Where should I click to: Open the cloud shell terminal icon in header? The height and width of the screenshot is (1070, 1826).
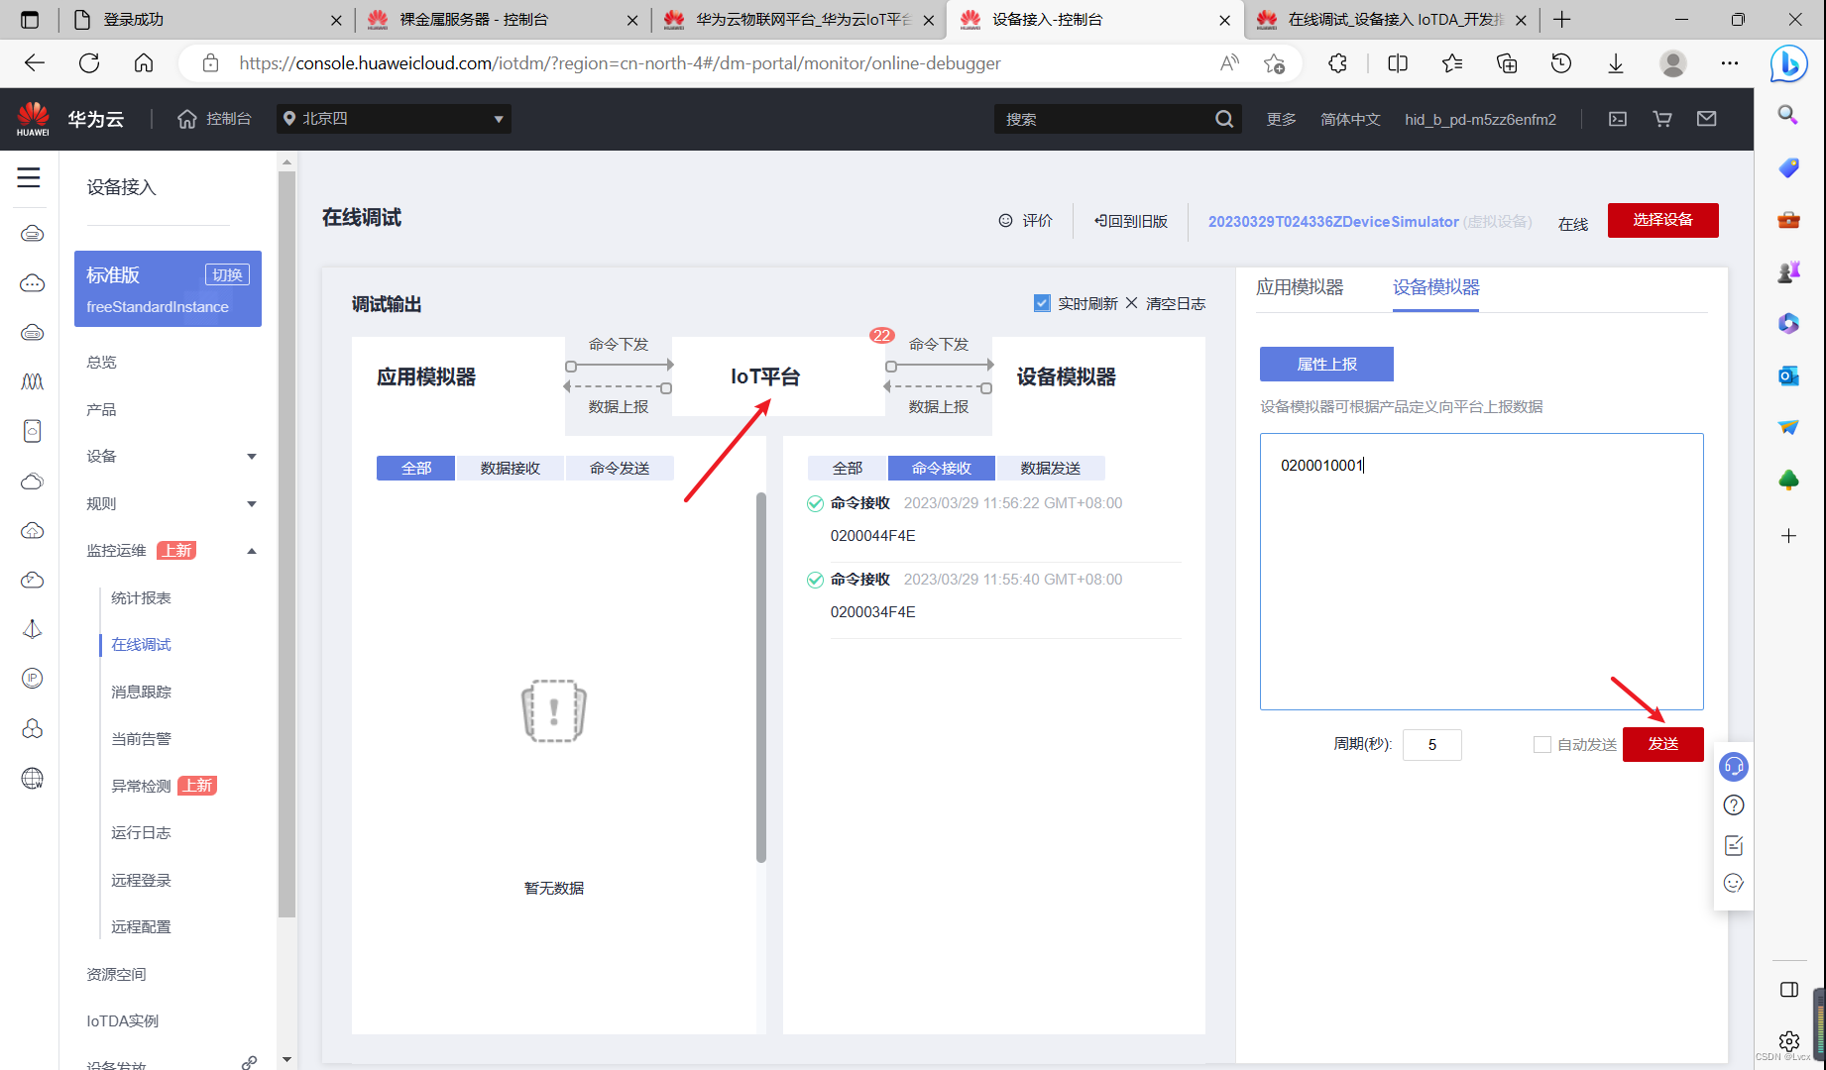(1618, 119)
